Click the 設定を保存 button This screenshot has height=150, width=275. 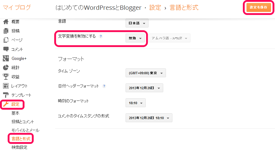point(259,7)
